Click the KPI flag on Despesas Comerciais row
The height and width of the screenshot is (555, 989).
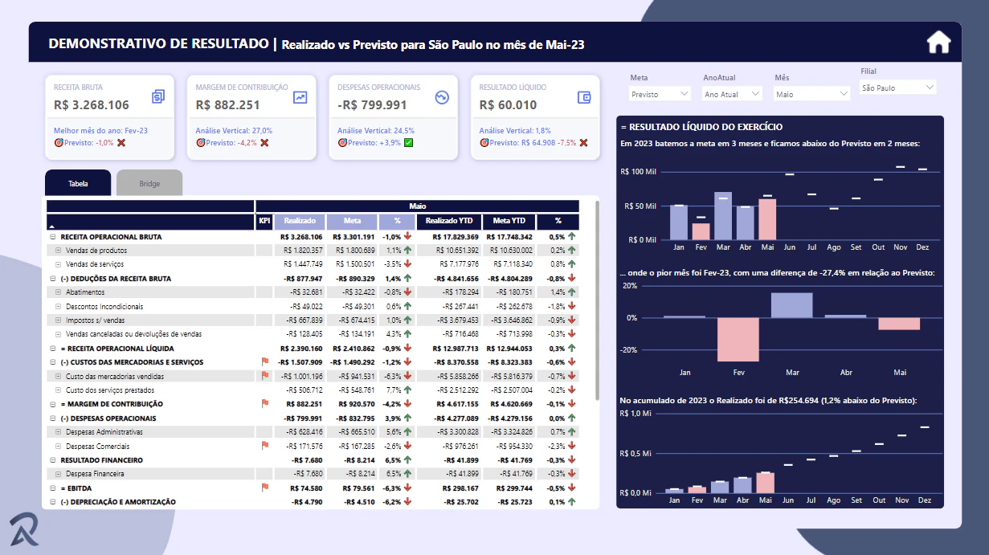(x=264, y=445)
